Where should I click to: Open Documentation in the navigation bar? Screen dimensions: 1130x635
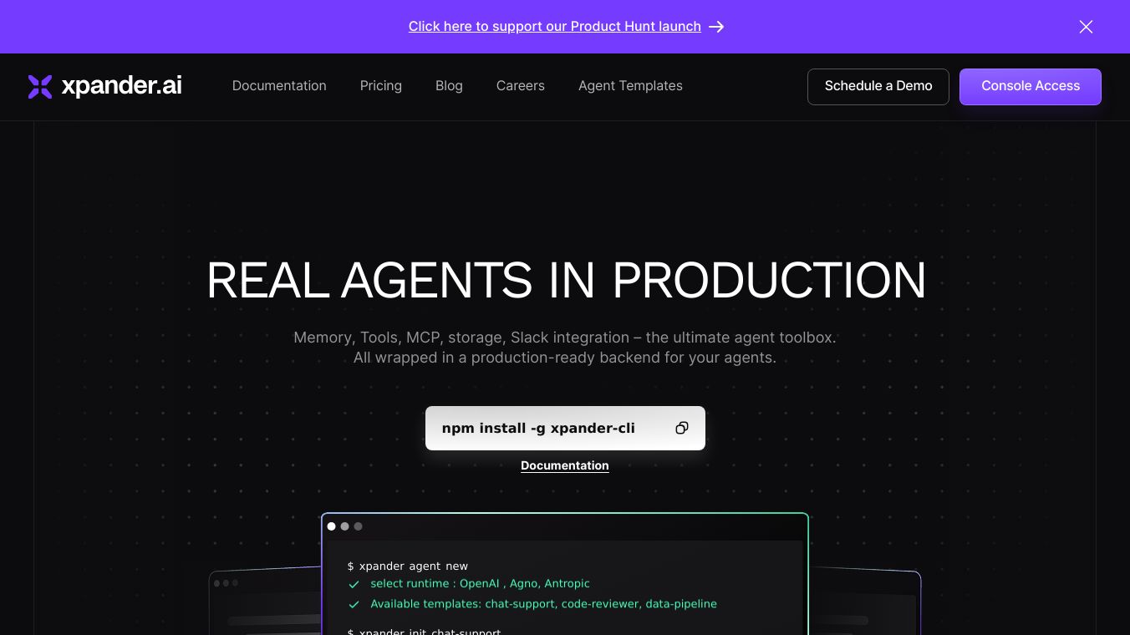[279, 86]
